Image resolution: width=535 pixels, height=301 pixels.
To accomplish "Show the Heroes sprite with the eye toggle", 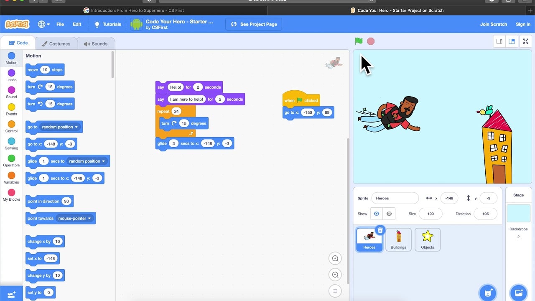I will [x=377, y=214].
